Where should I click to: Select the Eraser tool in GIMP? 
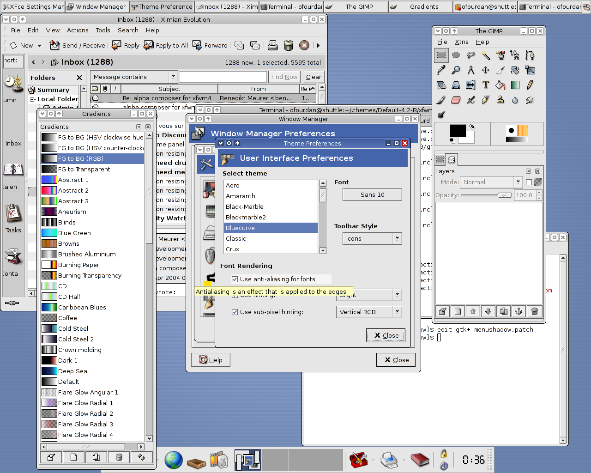coord(456,100)
